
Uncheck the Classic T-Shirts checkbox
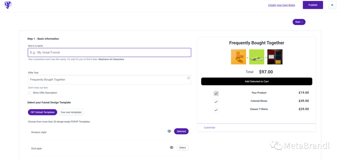click(x=216, y=110)
